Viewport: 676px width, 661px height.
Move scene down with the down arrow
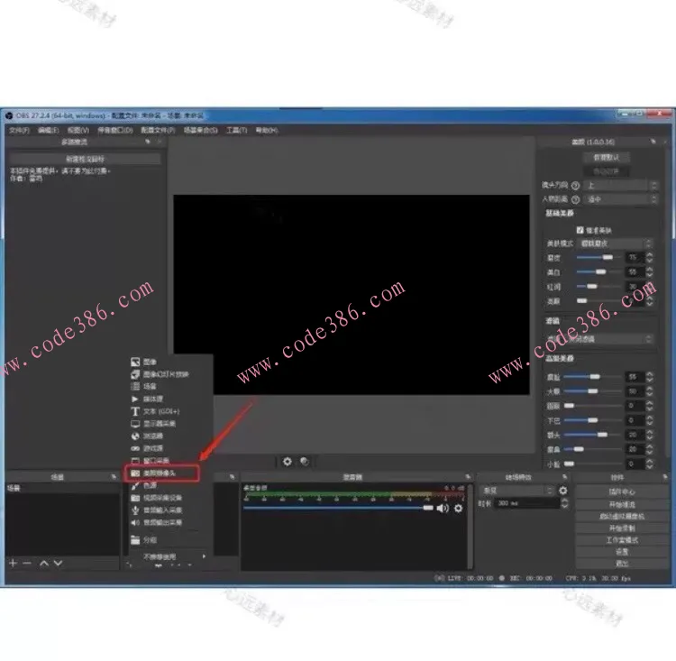coord(59,563)
